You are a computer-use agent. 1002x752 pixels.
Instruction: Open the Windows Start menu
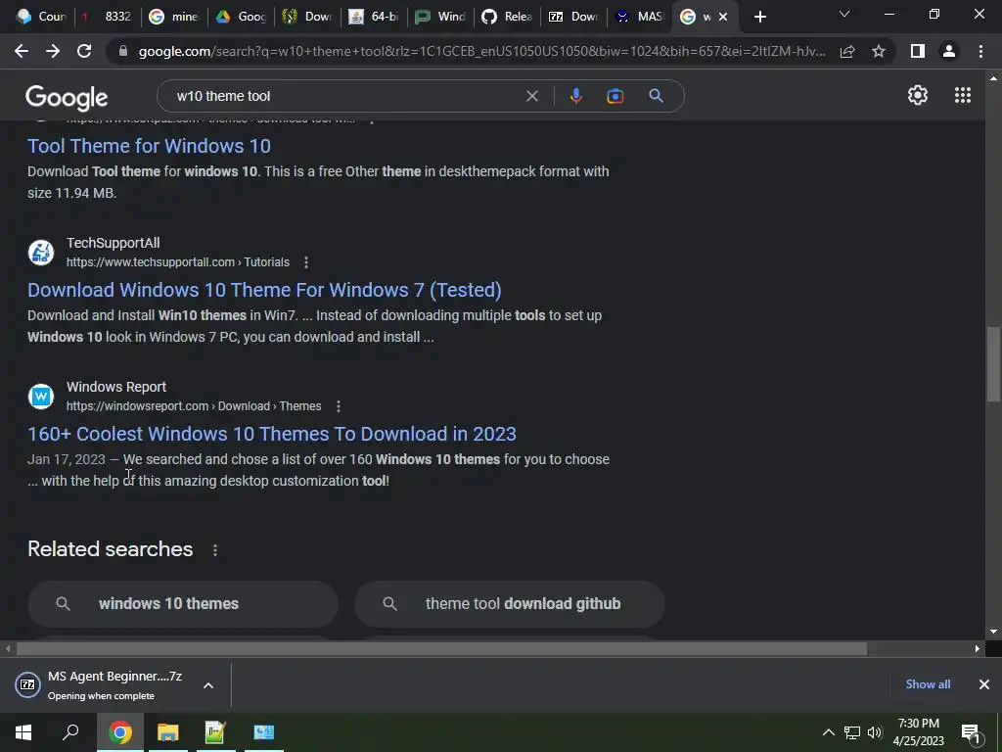tap(23, 732)
